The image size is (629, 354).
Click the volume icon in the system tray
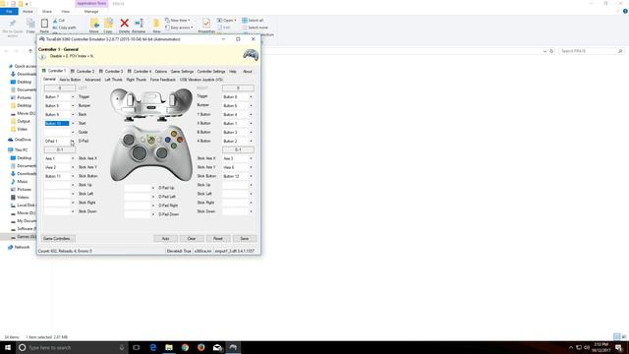(x=587, y=347)
